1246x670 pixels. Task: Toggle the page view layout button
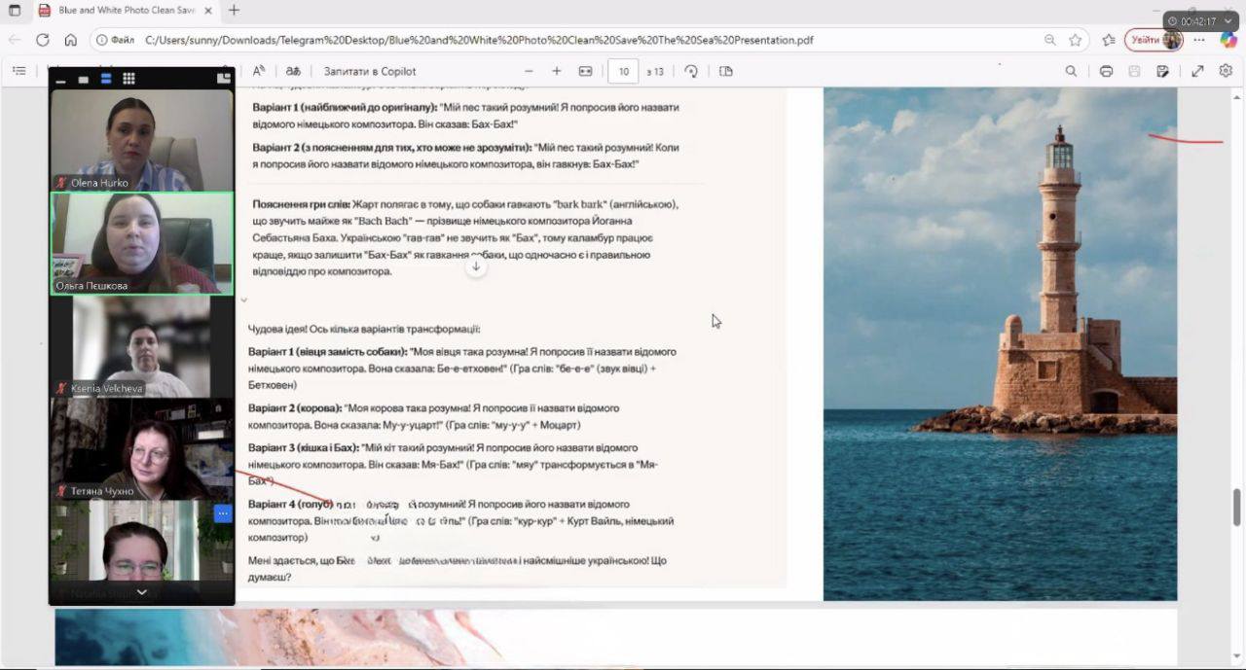coord(725,71)
